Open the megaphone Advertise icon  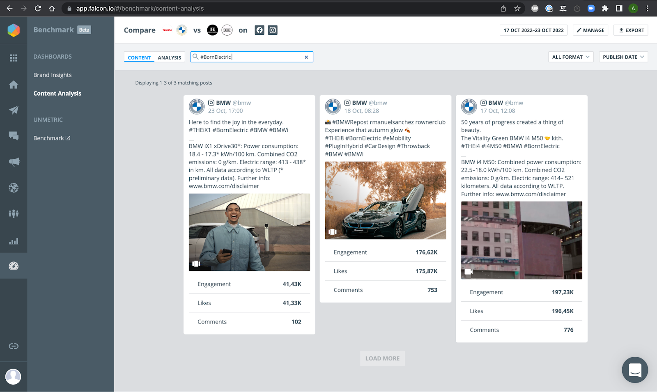point(14,162)
